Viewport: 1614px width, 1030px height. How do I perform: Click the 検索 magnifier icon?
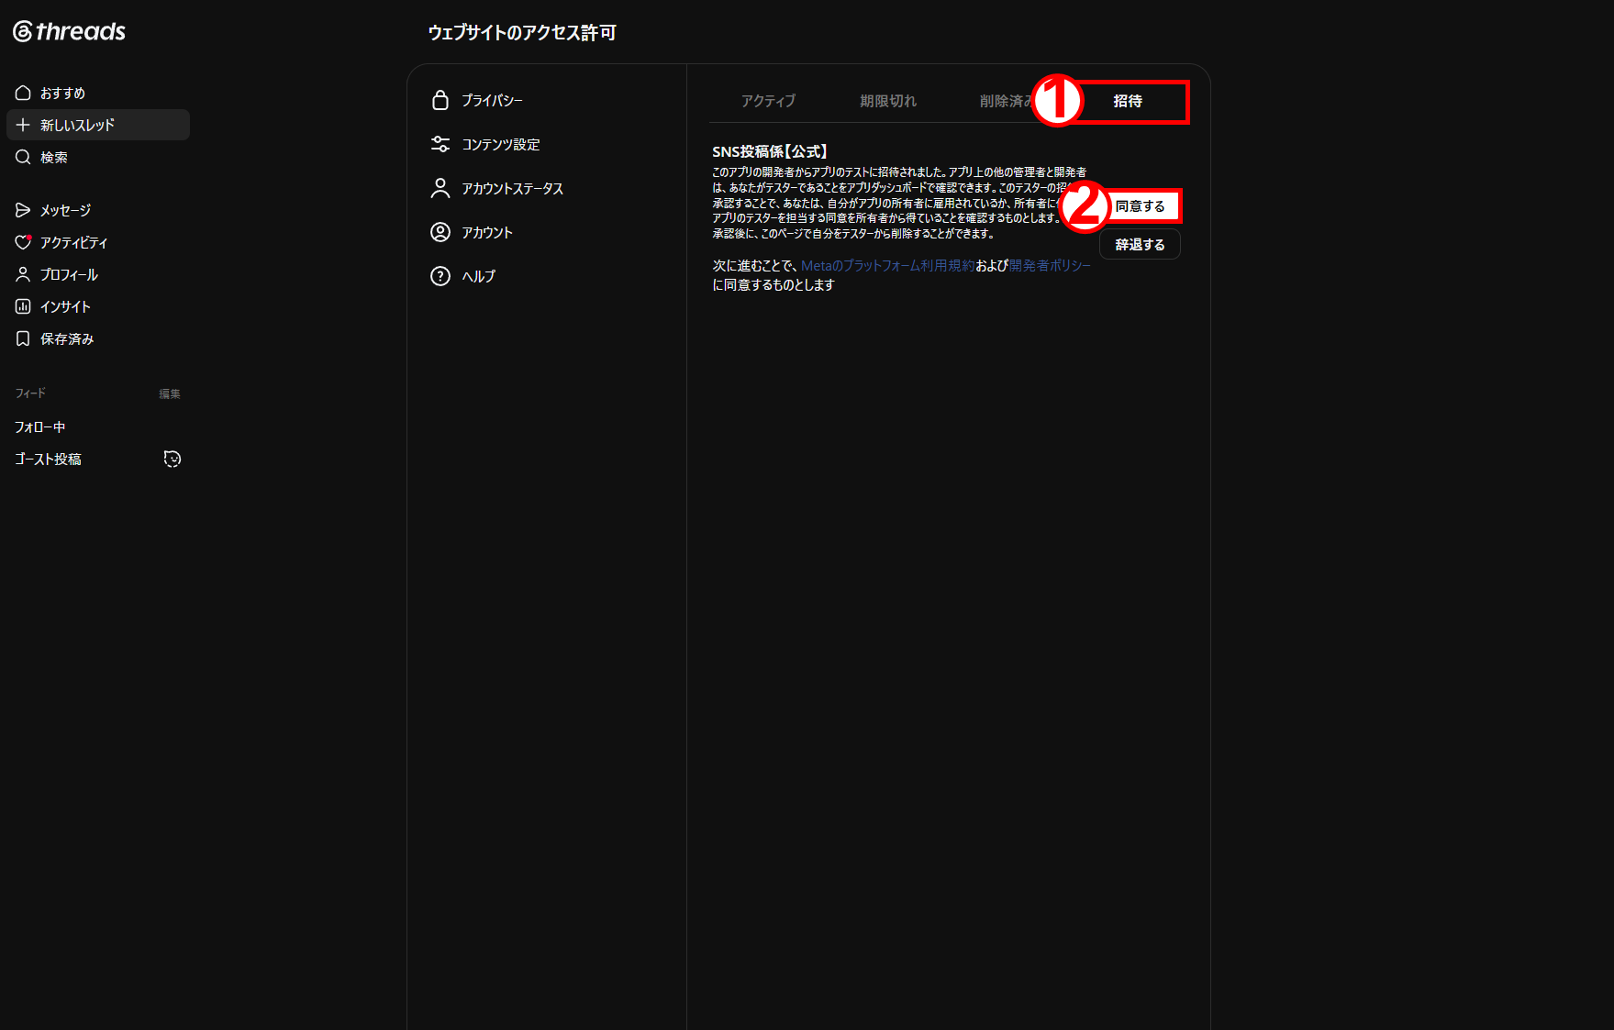(23, 157)
